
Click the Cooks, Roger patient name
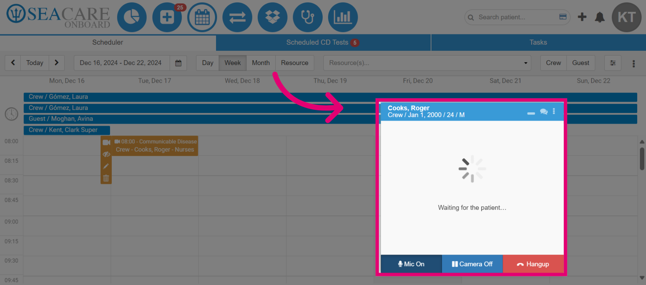pos(408,108)
